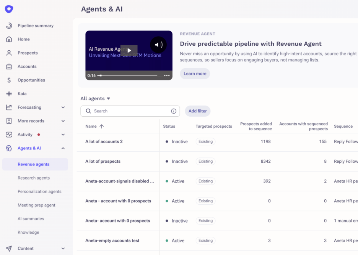The width and height of the screenshot is (358, 255).
Task: Click the value 1198
Action: click(266, 141)
